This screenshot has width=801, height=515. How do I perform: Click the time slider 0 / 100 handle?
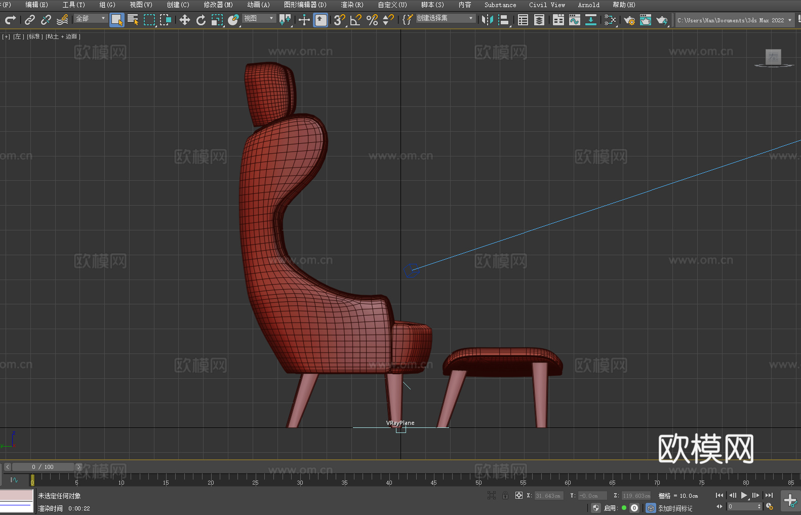(43, 467)
